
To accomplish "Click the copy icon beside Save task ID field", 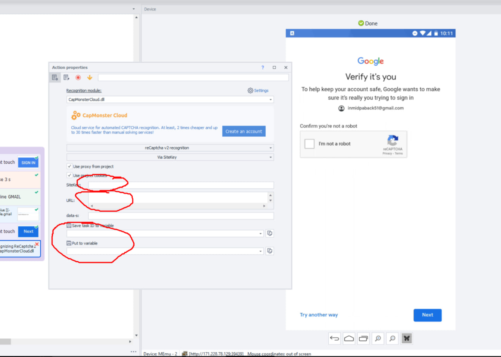I will click(270, 234).
